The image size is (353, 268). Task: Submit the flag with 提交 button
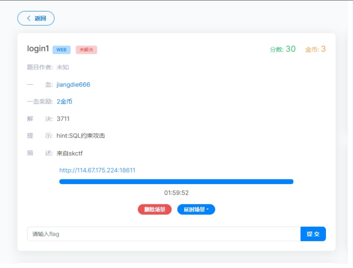(313, 234)
